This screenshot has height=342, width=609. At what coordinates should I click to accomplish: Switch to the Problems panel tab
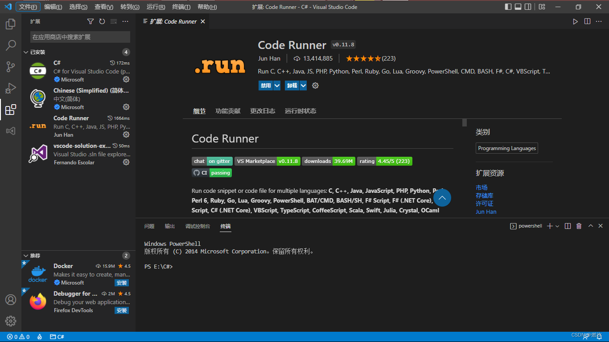[x=149, y=226]
